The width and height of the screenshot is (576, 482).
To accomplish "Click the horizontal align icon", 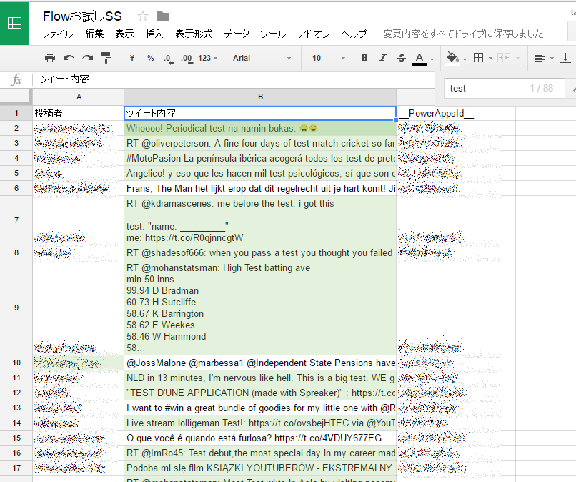I will [x=540, y=58].
